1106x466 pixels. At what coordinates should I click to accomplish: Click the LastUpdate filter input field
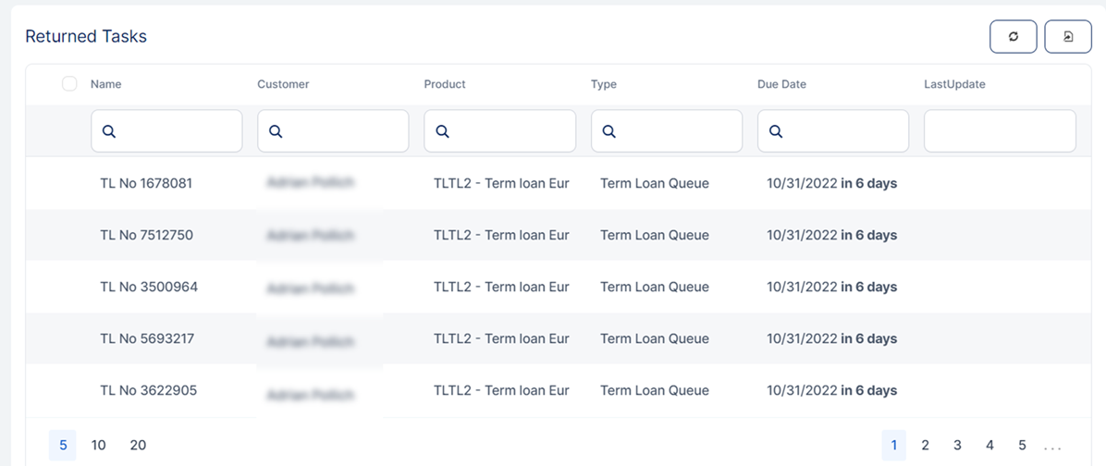pyautogui.click(x=1000, y=131)
